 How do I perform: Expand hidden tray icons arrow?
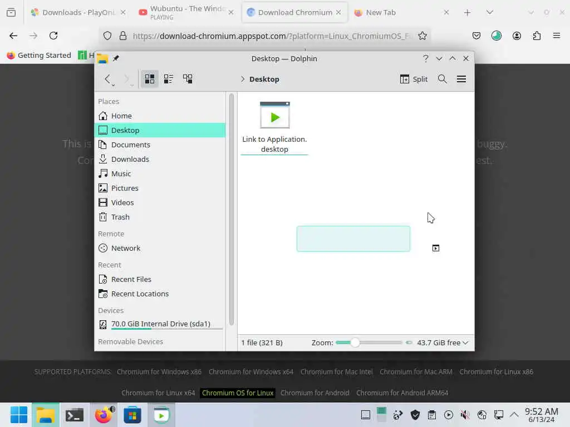tap(514, 414)
